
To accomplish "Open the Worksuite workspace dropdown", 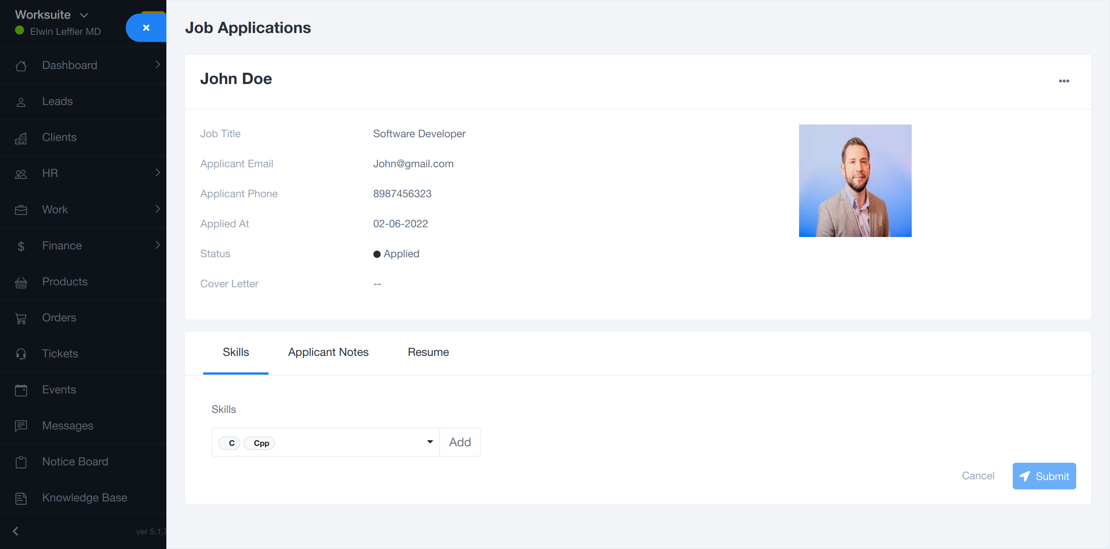I will [x=84, y=15].
